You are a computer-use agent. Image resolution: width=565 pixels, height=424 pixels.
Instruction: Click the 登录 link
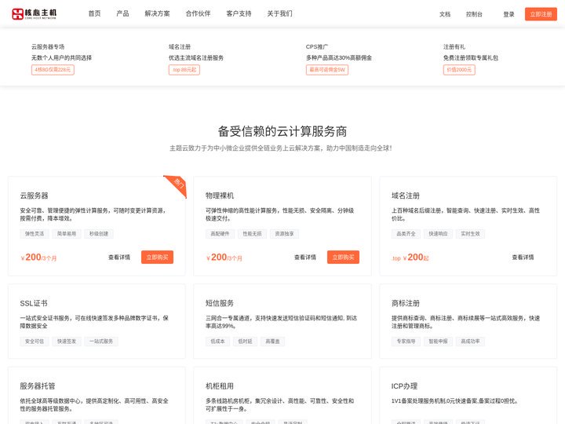tap(508, 14)
